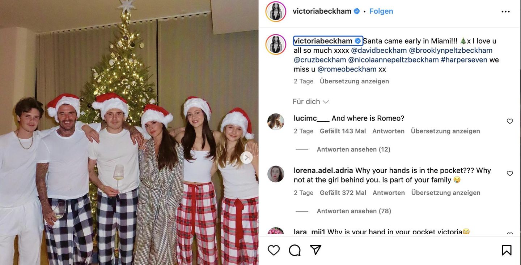Share post via paper plane icon
Screen dimensions: 521x265
click(x=316, y=250)
